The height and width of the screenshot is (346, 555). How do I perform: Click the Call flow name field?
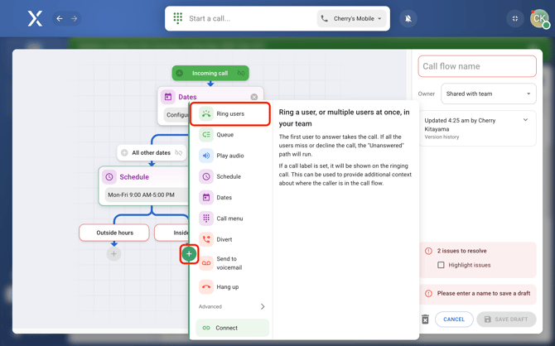pyautogui.click(x=477, y=66)
